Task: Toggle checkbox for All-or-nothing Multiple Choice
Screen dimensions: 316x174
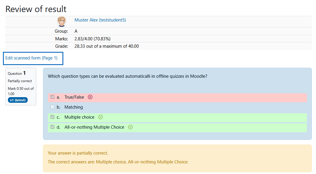Action: [52, 127]
